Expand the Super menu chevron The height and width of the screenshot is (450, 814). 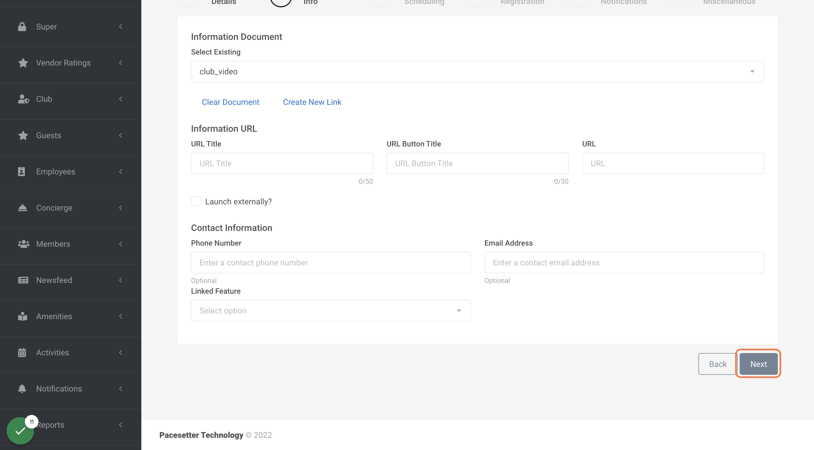[120, 27]
